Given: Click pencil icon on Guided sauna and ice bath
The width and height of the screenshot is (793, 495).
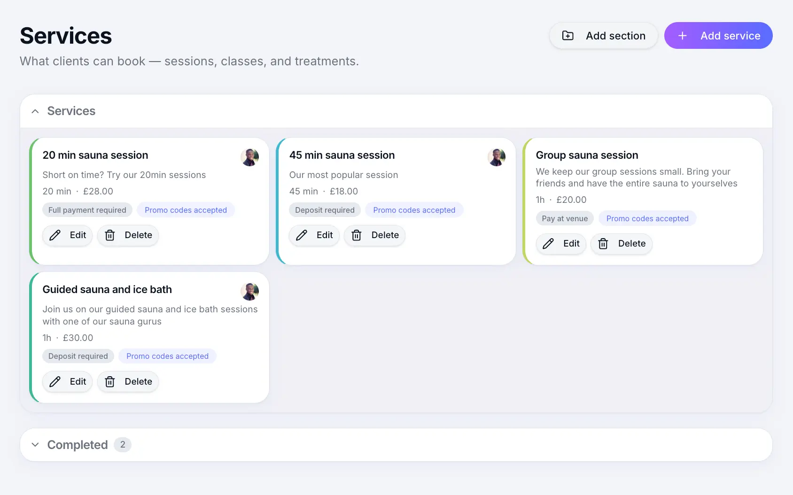Looking at the screenshot, I should [55, 382].
